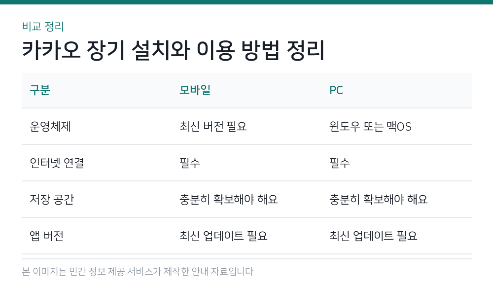Click the '저장 공간' row label
Viewport: 493px width, 285px height.
point(52,199)
